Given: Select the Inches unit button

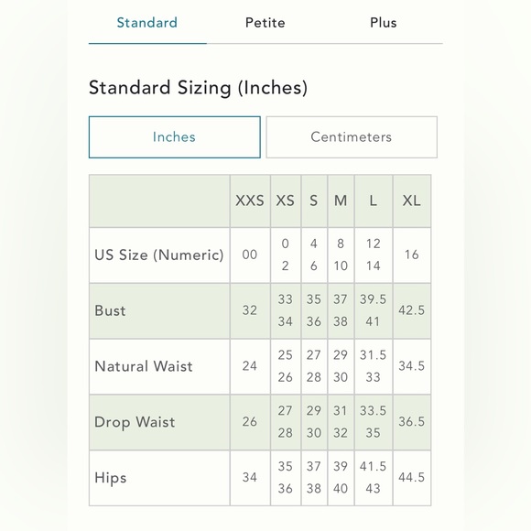Looking at the screenshot, I should (174, 137).
